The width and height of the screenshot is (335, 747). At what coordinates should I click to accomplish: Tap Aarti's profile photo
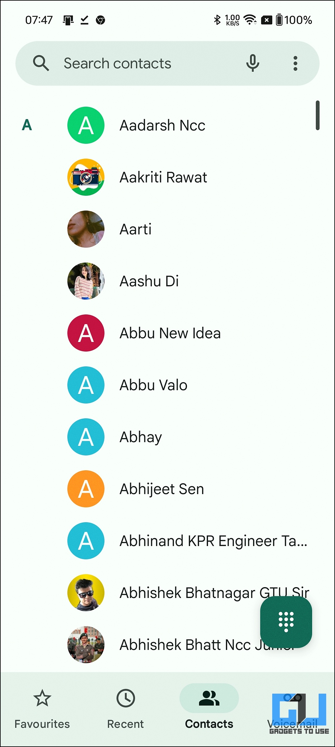click(x=86, y=229)
